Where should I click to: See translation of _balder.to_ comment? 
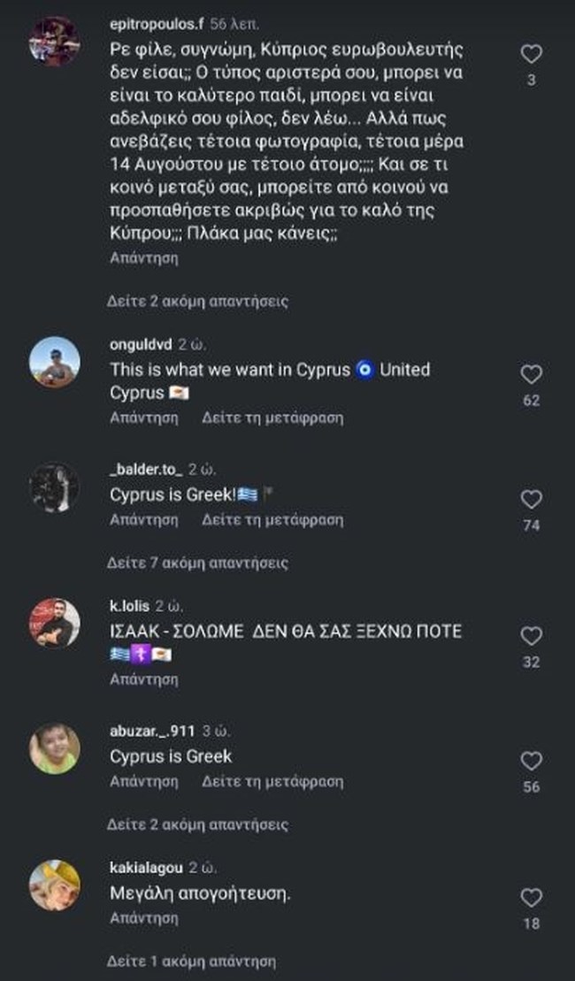[272, 520]
